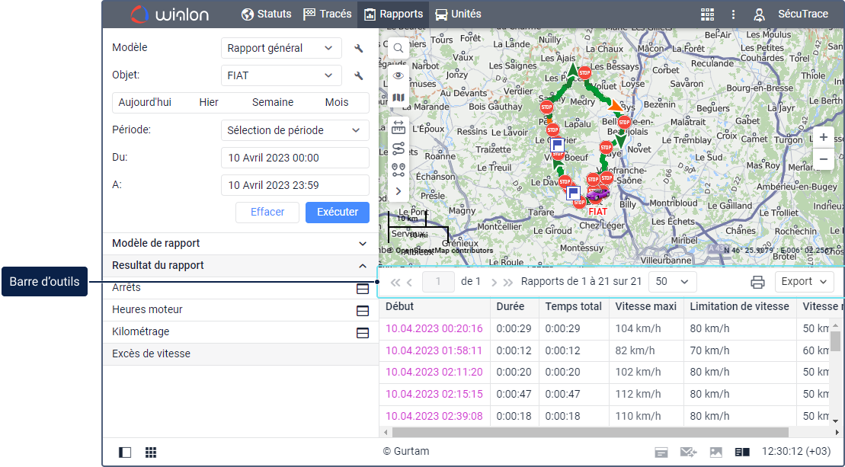Open the Statuts tab
The height and width of the screenshot is (467, 845).
click(266, 14)
